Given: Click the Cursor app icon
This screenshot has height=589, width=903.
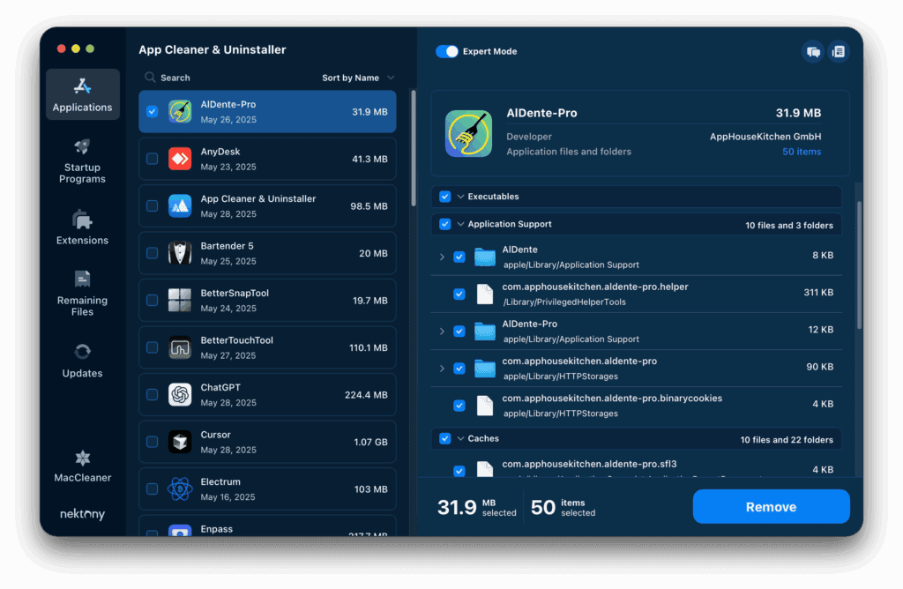Looking at the screenshot, I should click(x=180, y=442).
